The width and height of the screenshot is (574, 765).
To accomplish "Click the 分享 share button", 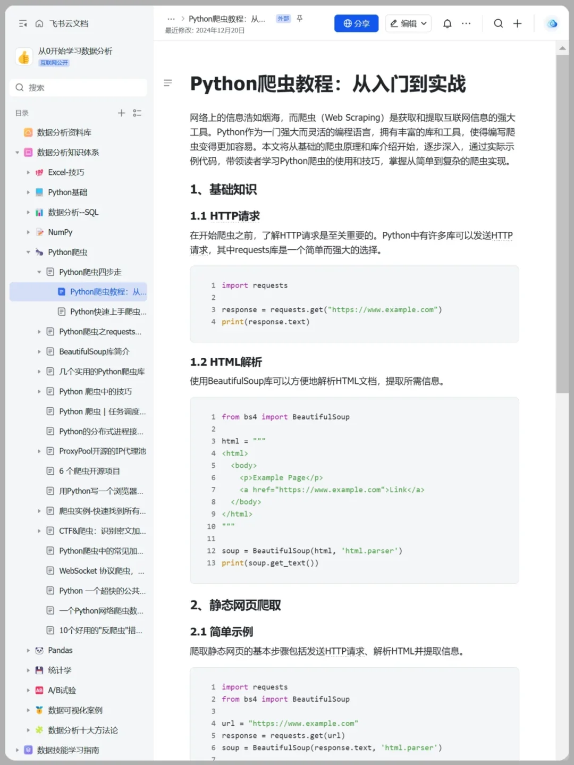I will click(356, 23).
